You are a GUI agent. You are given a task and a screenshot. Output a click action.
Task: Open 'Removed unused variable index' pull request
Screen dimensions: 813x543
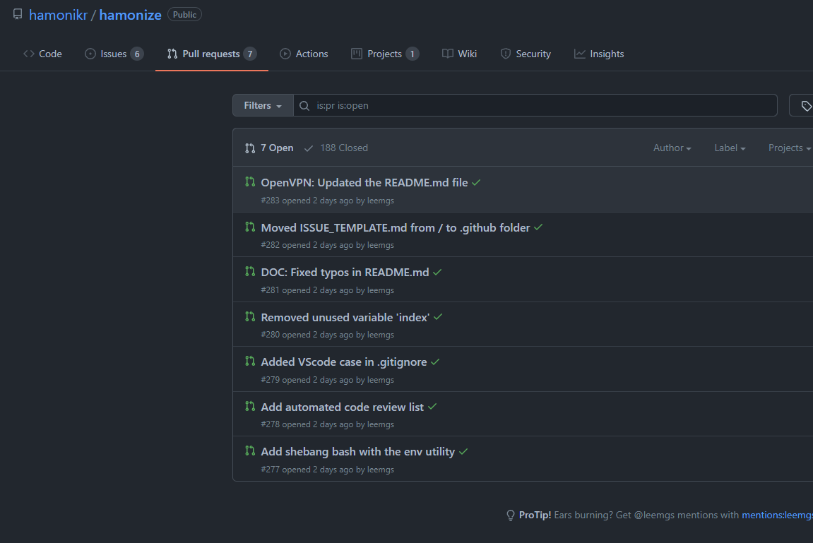point(345,317)
